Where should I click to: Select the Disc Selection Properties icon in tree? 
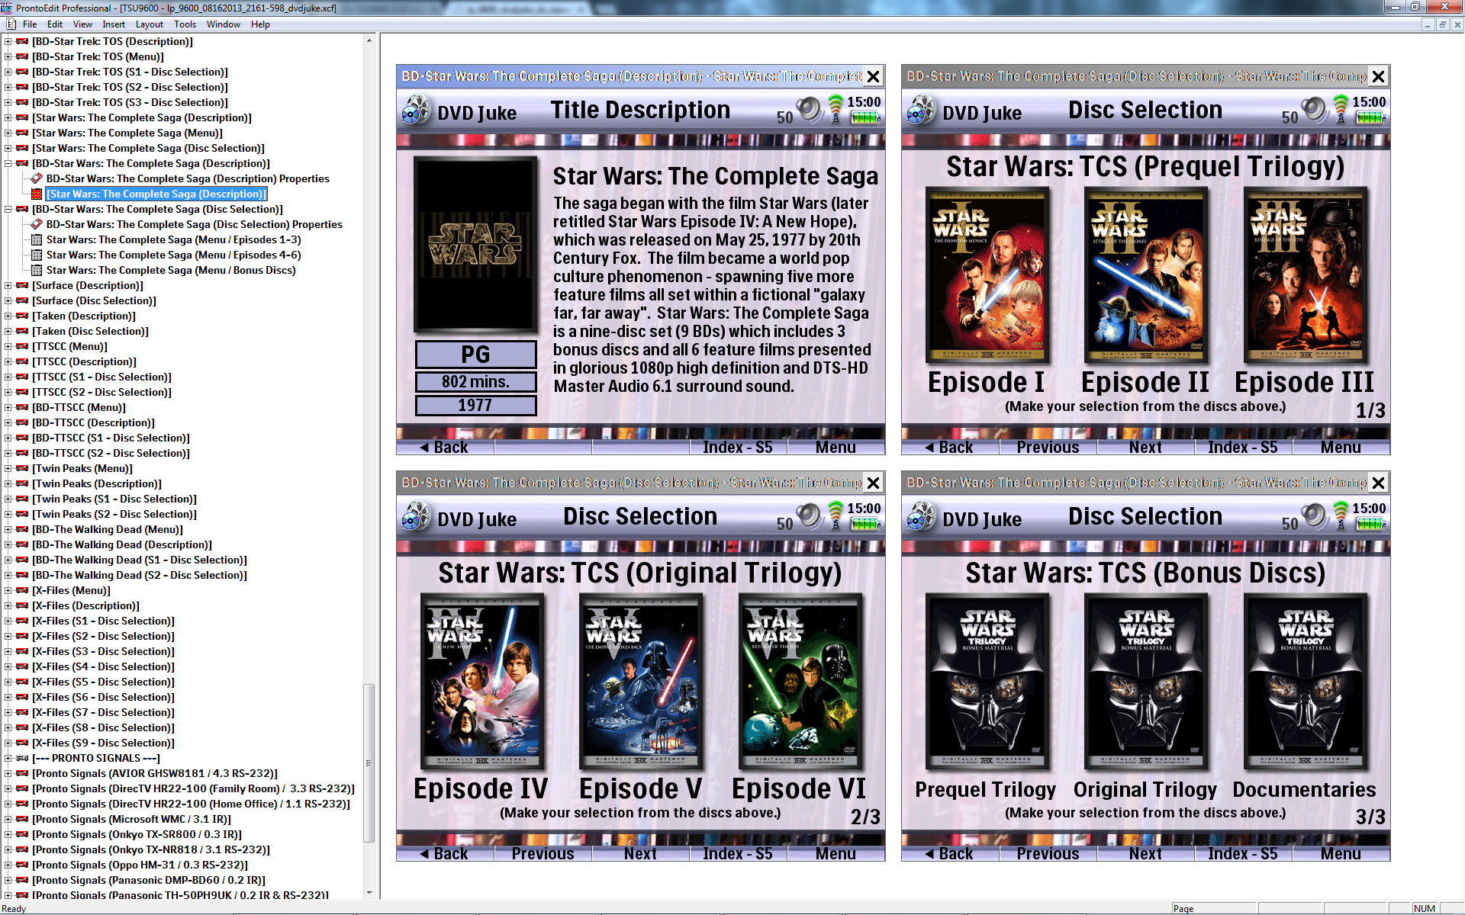(x=36, y=224)
